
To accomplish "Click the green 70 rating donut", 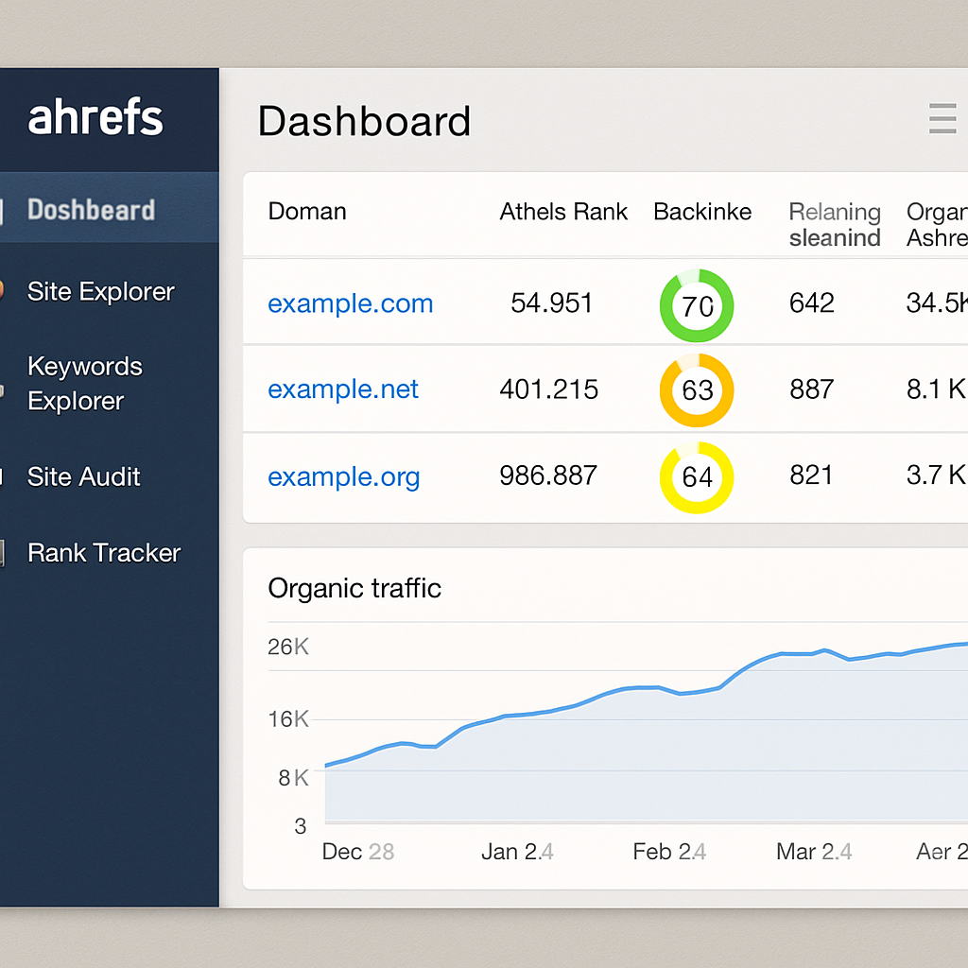I will [697, 305].
